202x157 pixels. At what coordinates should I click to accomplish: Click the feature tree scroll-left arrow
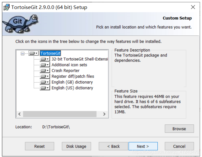coord(20,114)
